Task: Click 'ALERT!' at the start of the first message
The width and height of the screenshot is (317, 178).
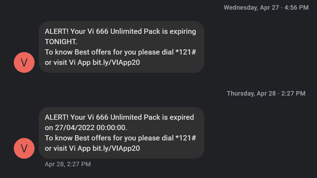Action: (x=57, y=31)
